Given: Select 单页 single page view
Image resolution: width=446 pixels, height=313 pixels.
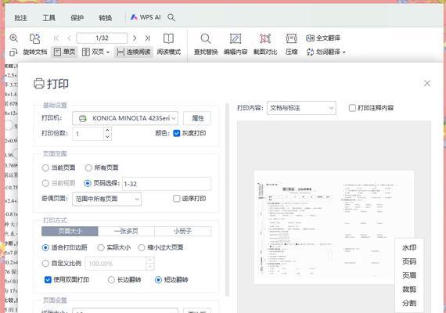Looking at the screenshot, I should pos(65,52).
